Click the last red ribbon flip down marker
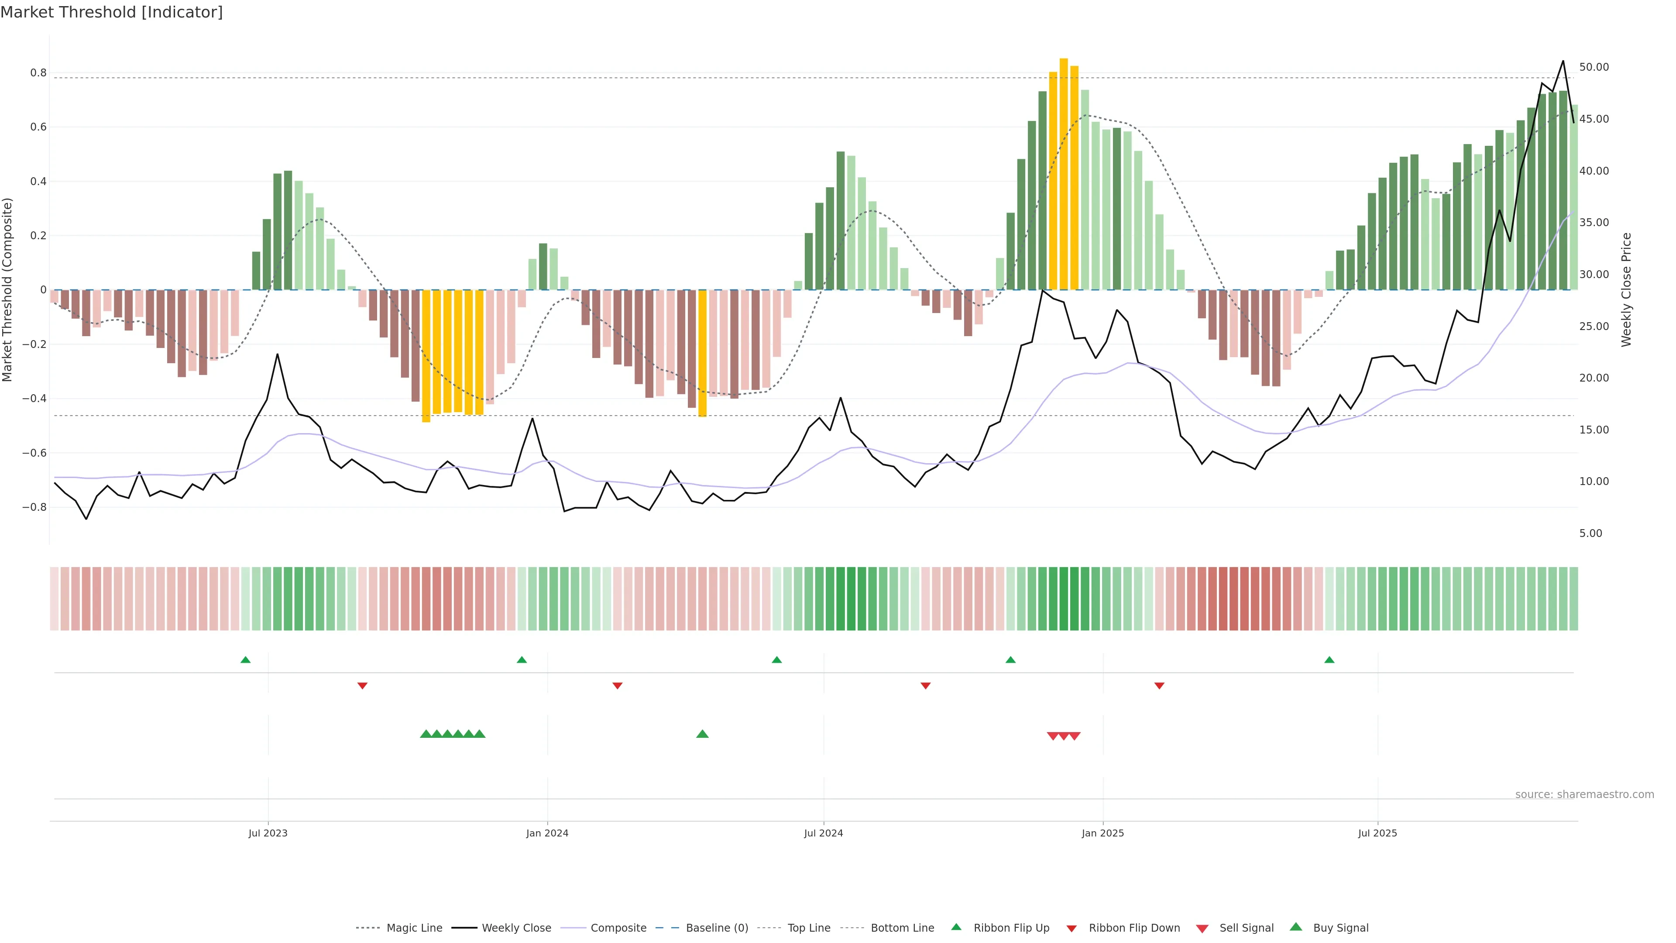 click(x=1159, y=685)
